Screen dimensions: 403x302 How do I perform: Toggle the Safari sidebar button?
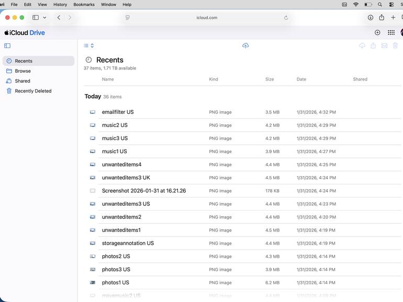click(36, 17)
